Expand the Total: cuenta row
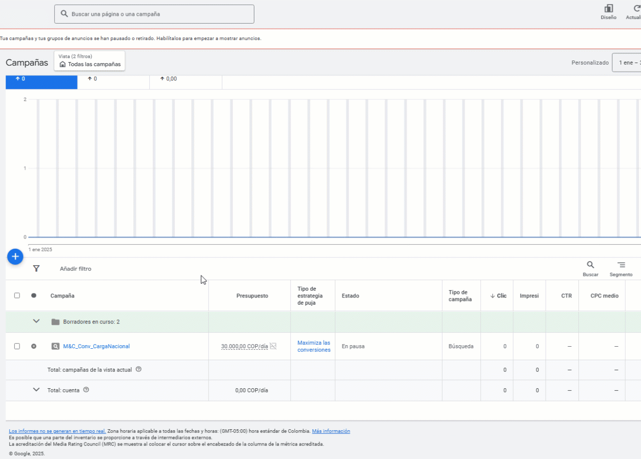 [x=36, y=390]
